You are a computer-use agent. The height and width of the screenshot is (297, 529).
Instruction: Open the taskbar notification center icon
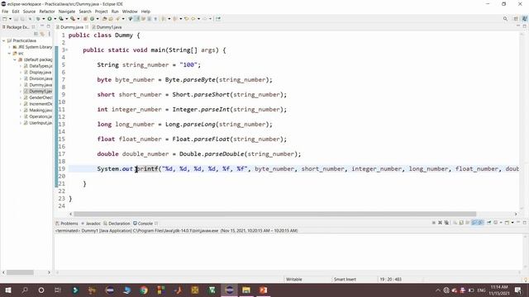518,290
